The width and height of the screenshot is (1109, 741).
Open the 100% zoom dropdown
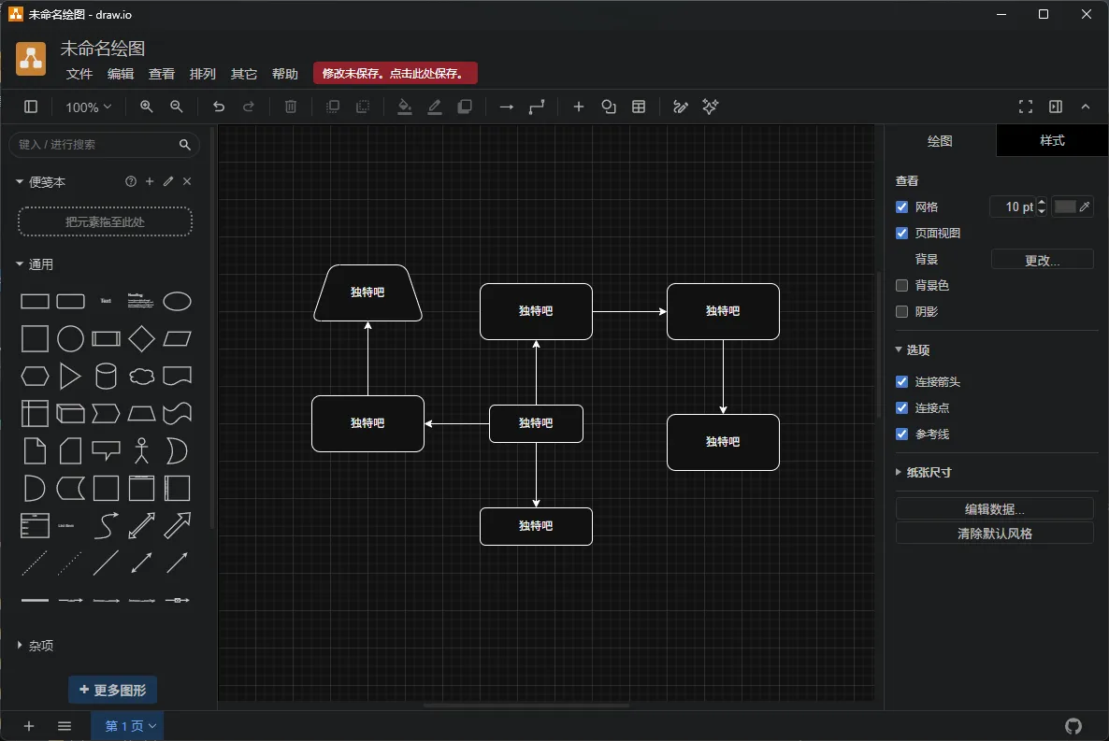[88, 107]
